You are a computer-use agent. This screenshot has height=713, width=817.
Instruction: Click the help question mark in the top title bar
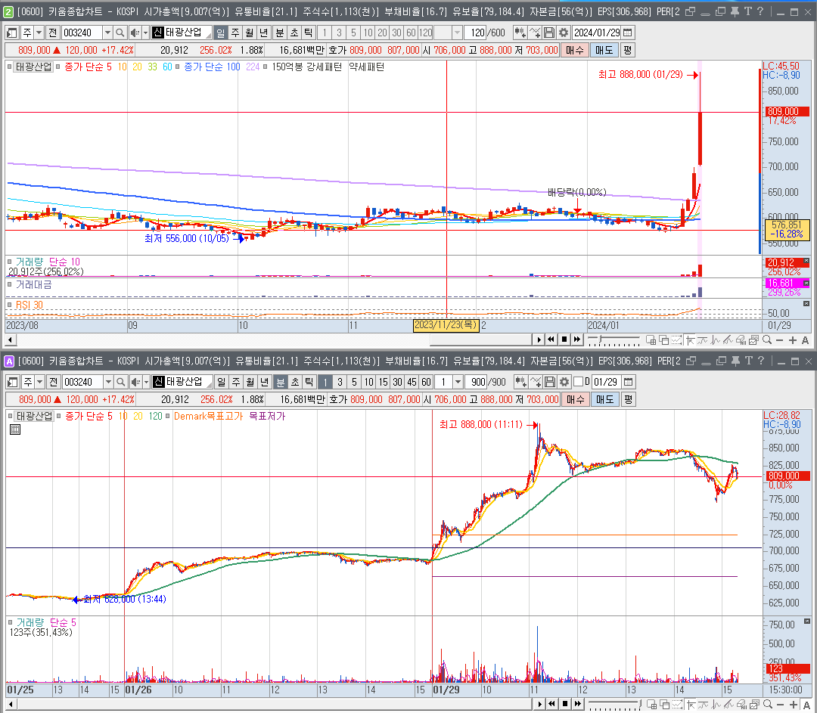coord(760,11)
